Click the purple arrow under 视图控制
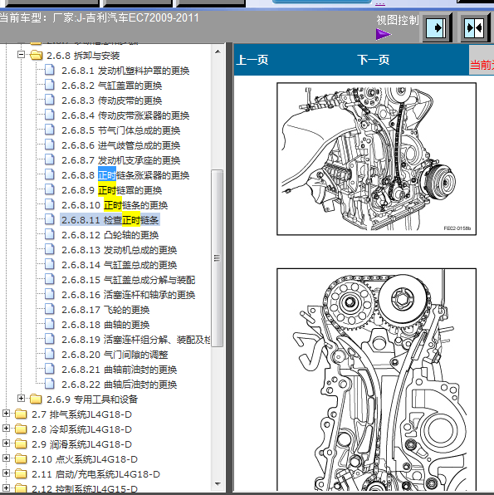The image size is (494, 495). tap(384, 34)
